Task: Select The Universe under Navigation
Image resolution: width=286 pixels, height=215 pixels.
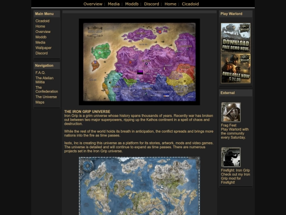Action: pos(46,97)
